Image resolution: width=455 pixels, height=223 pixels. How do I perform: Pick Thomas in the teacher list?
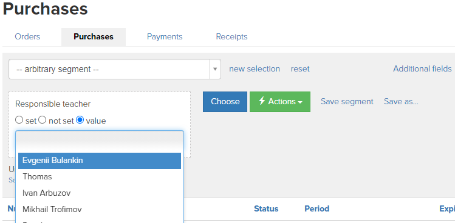(100, 177)
